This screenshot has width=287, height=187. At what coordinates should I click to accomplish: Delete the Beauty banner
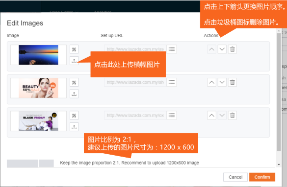pos(232,82)
